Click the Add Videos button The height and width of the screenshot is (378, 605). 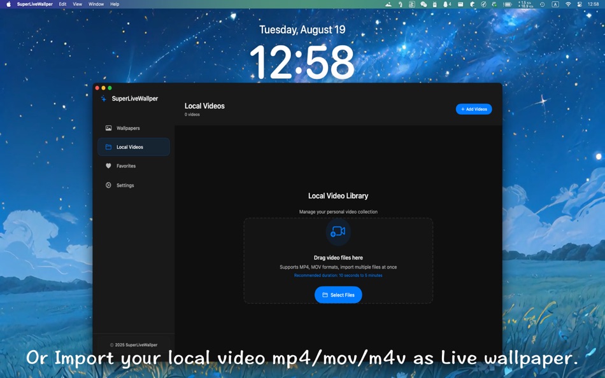point(474,109)
